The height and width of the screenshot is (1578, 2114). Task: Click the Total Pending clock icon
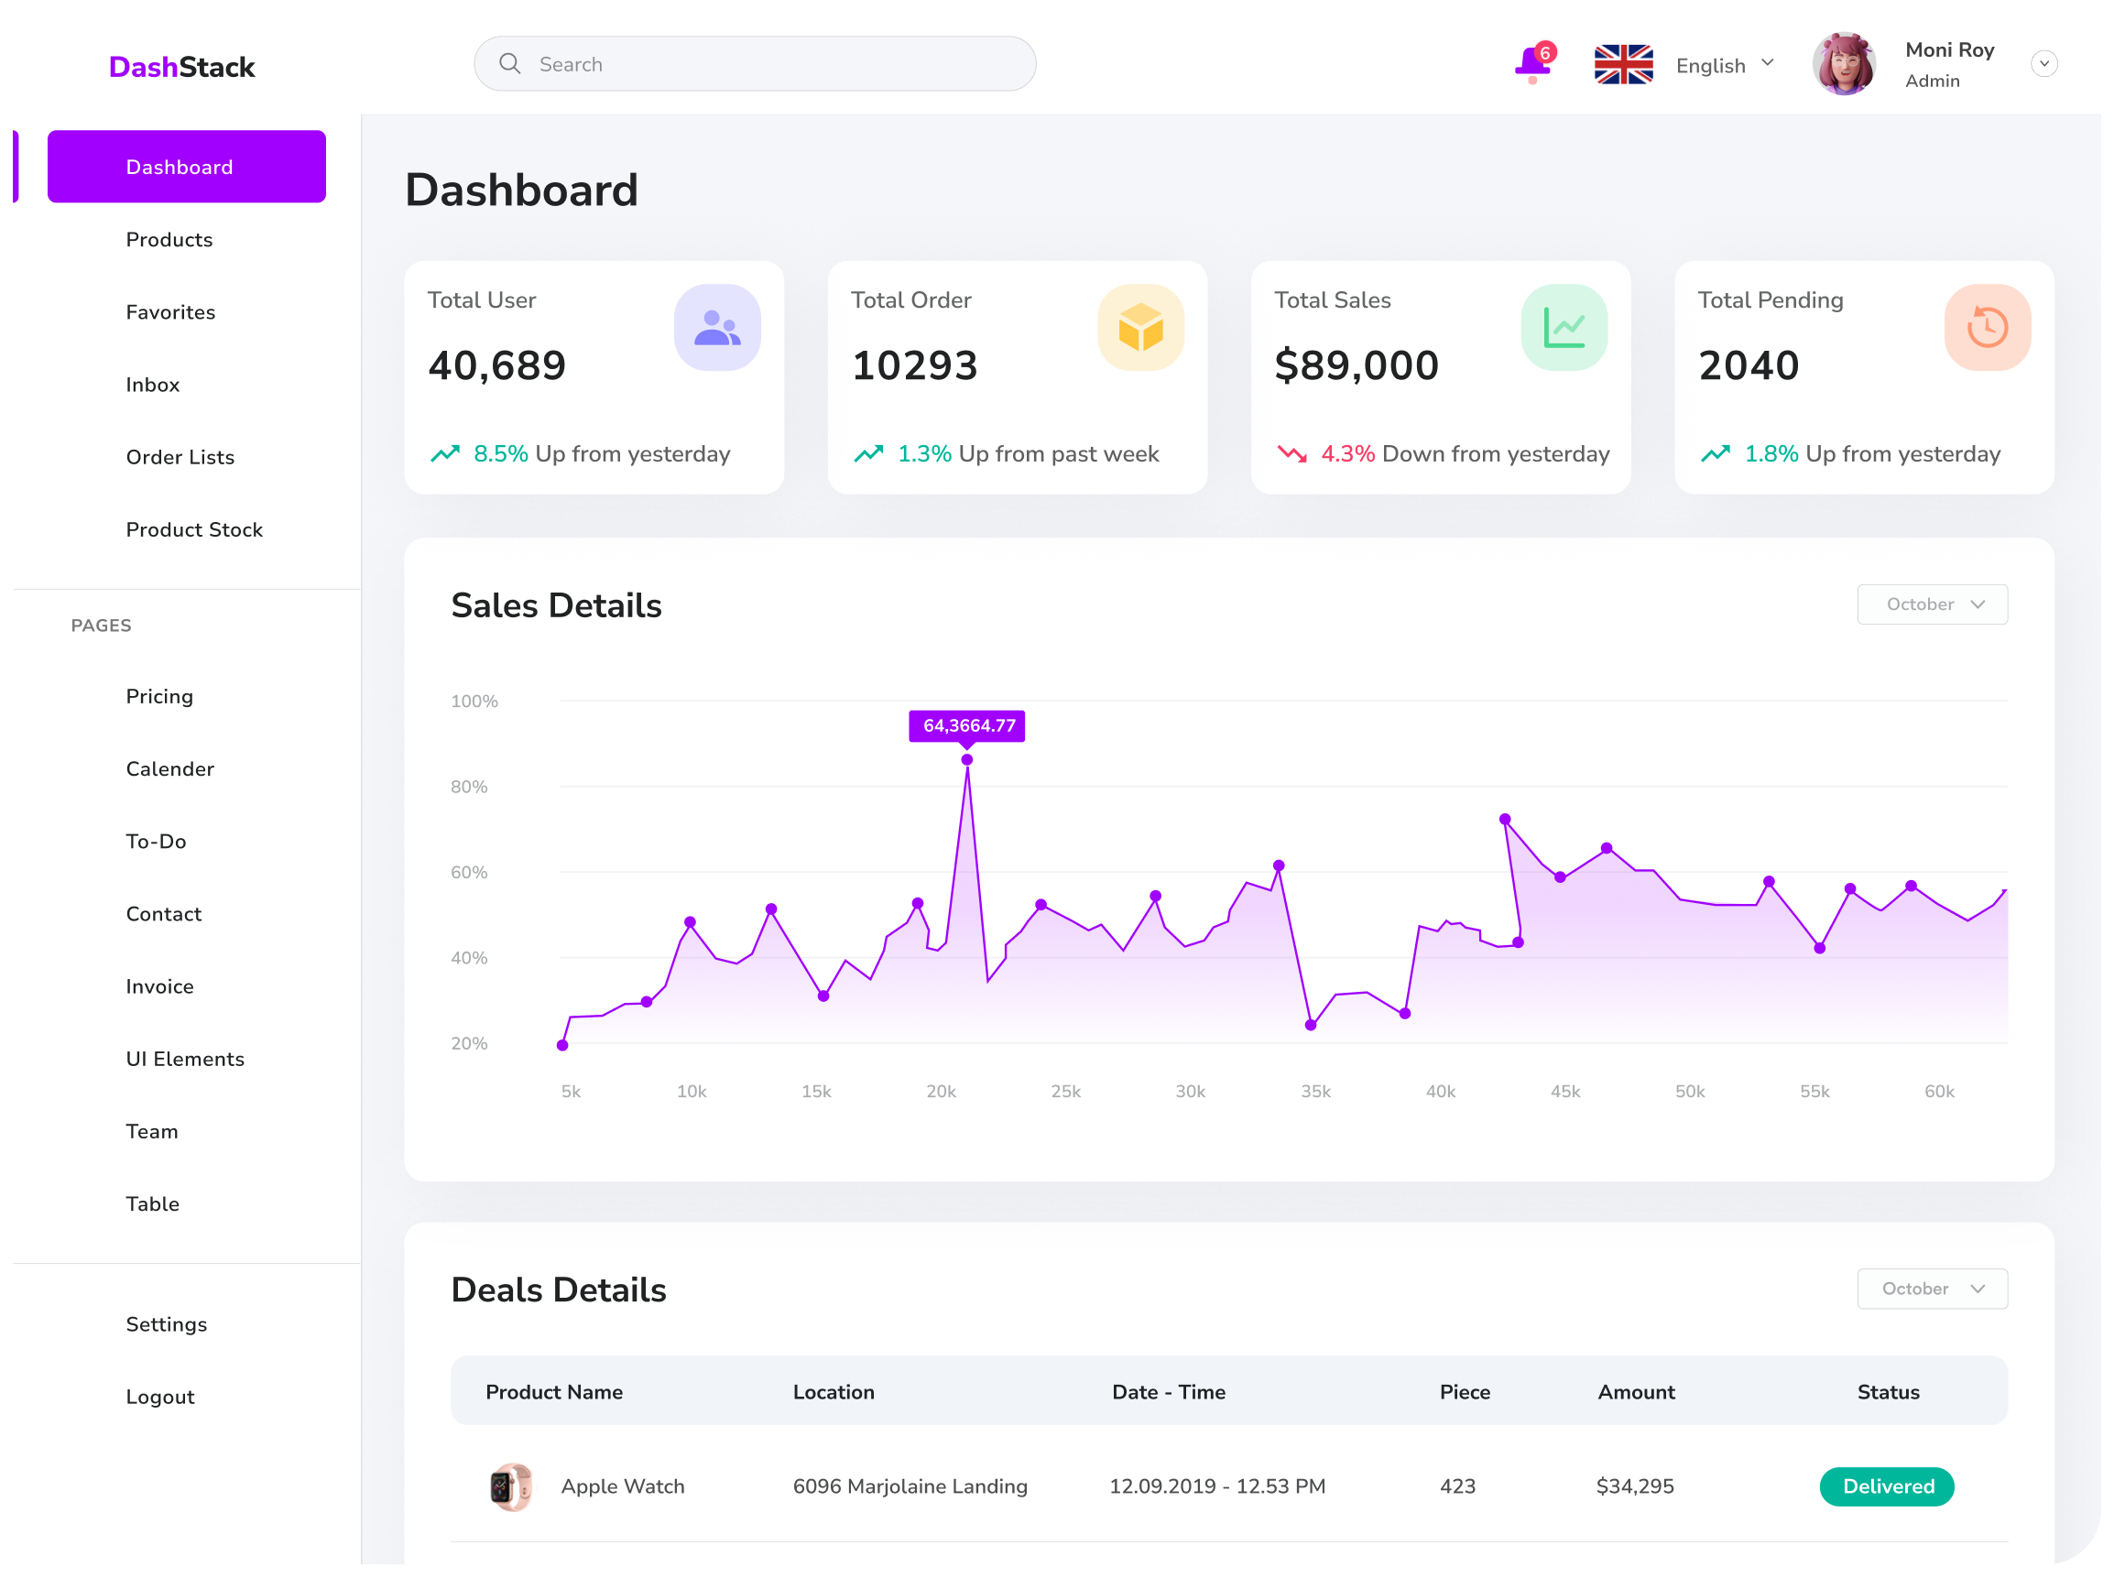coord(1986,328)
